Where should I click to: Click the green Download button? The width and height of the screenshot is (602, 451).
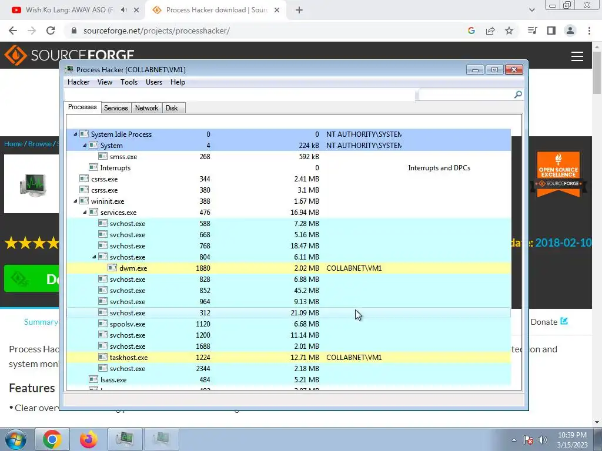(32, 278)
